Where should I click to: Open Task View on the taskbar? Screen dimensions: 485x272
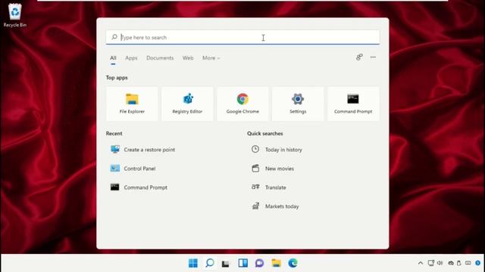point(226,263)
